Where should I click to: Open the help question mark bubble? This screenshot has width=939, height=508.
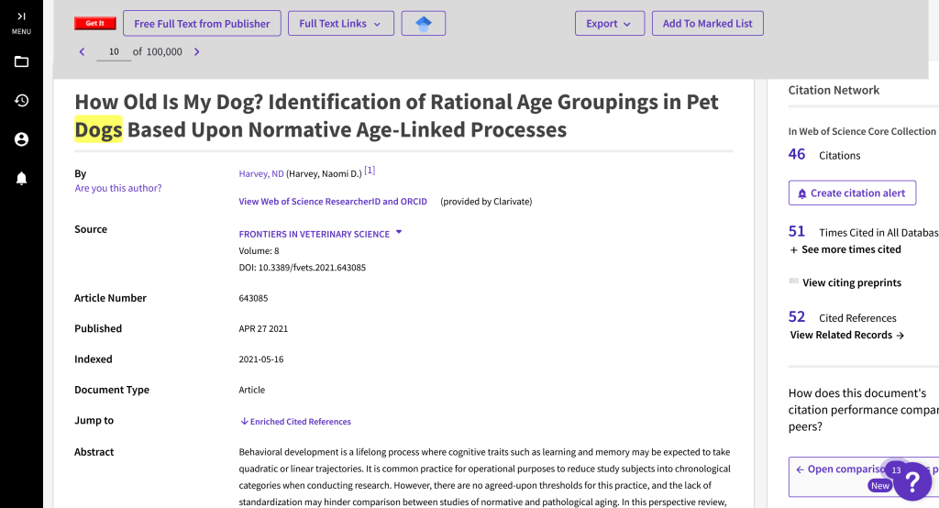[x=912, y=481]
